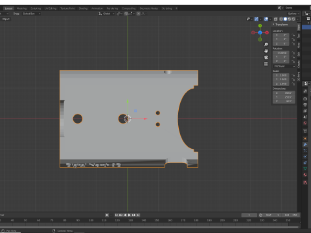Open the Object Constraints properties tab icon
Viewport: 311px width, 233px height.
305,162
